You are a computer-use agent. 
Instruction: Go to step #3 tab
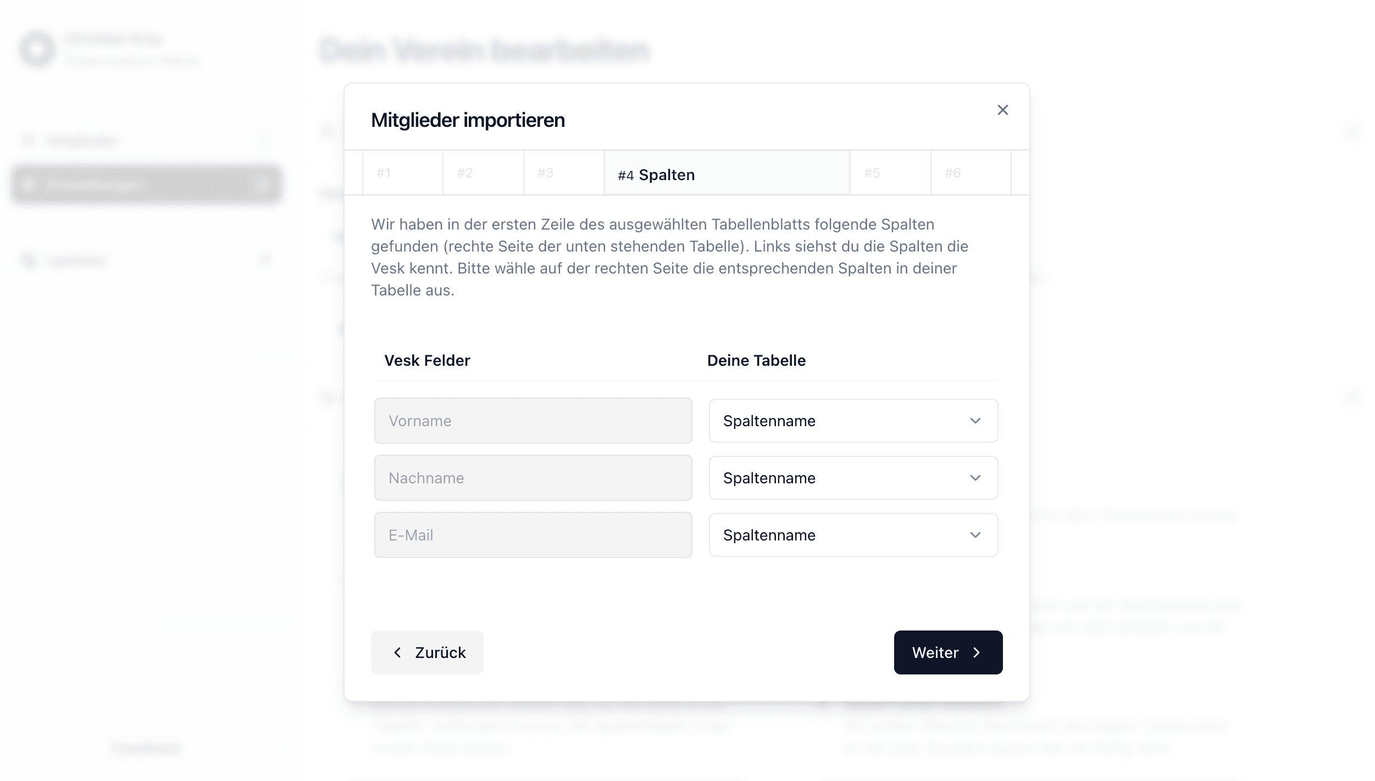(564, 173)
